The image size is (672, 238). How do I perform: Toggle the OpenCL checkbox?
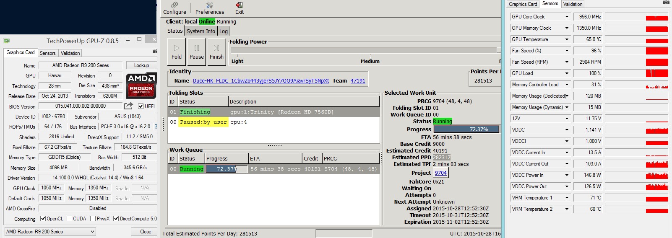(43, 219)
